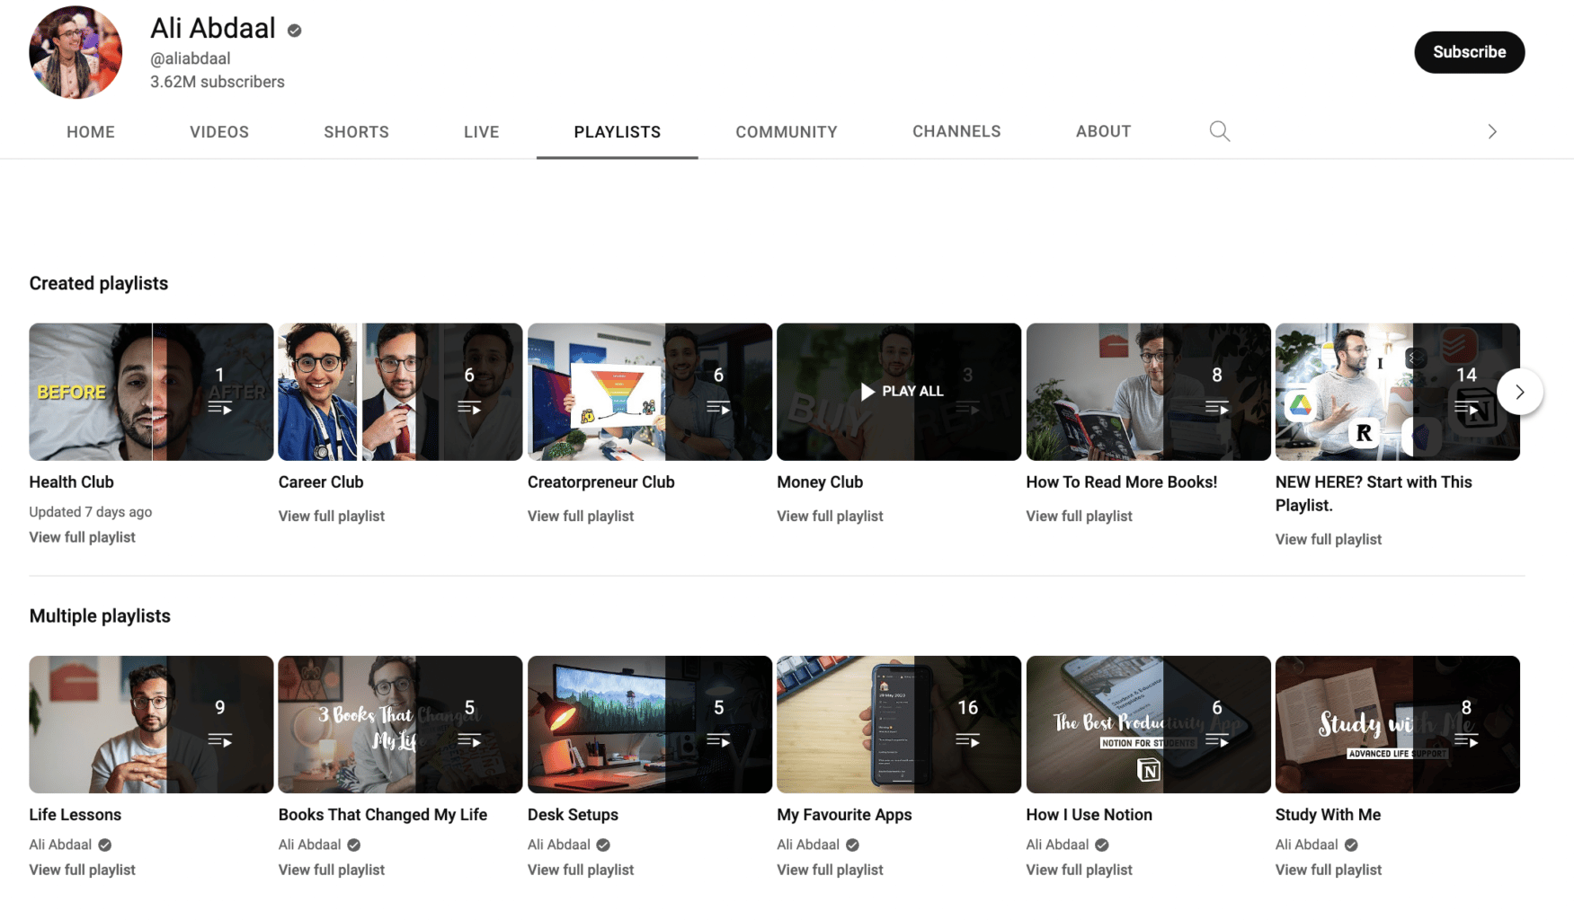This screenshot has width=1574, height=920.
Task: Open the ABOUT tab
Action: pos(1103,131)
